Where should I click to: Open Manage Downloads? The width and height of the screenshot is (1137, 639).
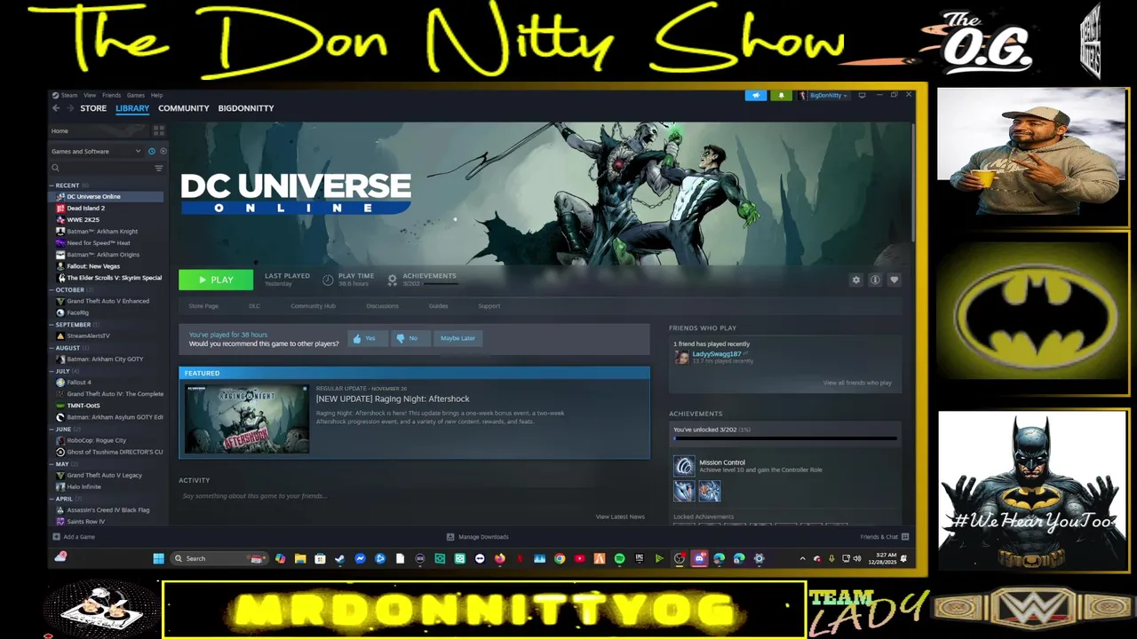point(478,537)
